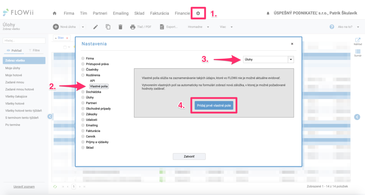This screenshot has width=365, height=195.
Task: Expand the Dochádzka node
Action: 83,92
